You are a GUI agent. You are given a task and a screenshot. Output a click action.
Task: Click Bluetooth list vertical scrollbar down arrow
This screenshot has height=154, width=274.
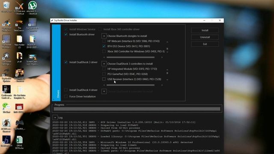coord(167,52)
